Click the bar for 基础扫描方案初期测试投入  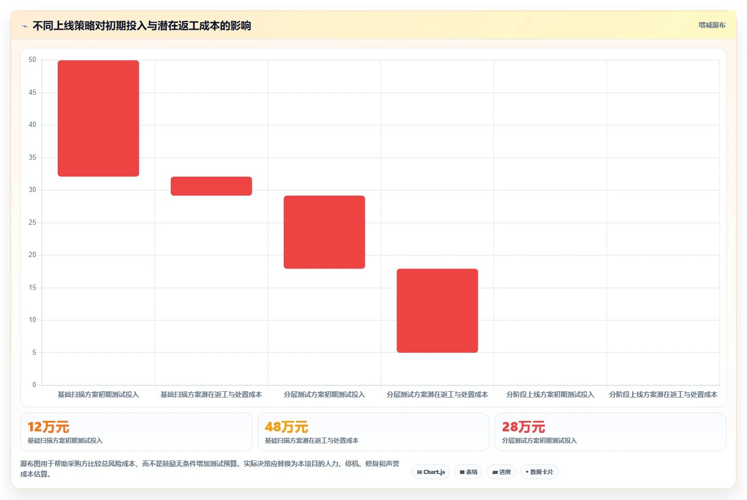pyautogui.click(x=98, y=119)
